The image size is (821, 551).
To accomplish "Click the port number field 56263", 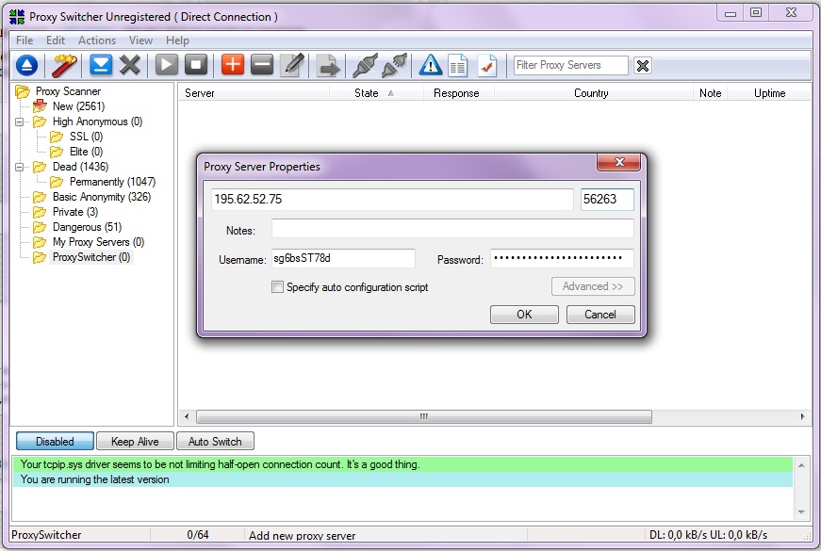I will coord(607,200).
